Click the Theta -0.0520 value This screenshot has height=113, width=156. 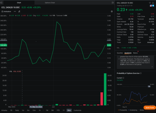pos(131,42)
